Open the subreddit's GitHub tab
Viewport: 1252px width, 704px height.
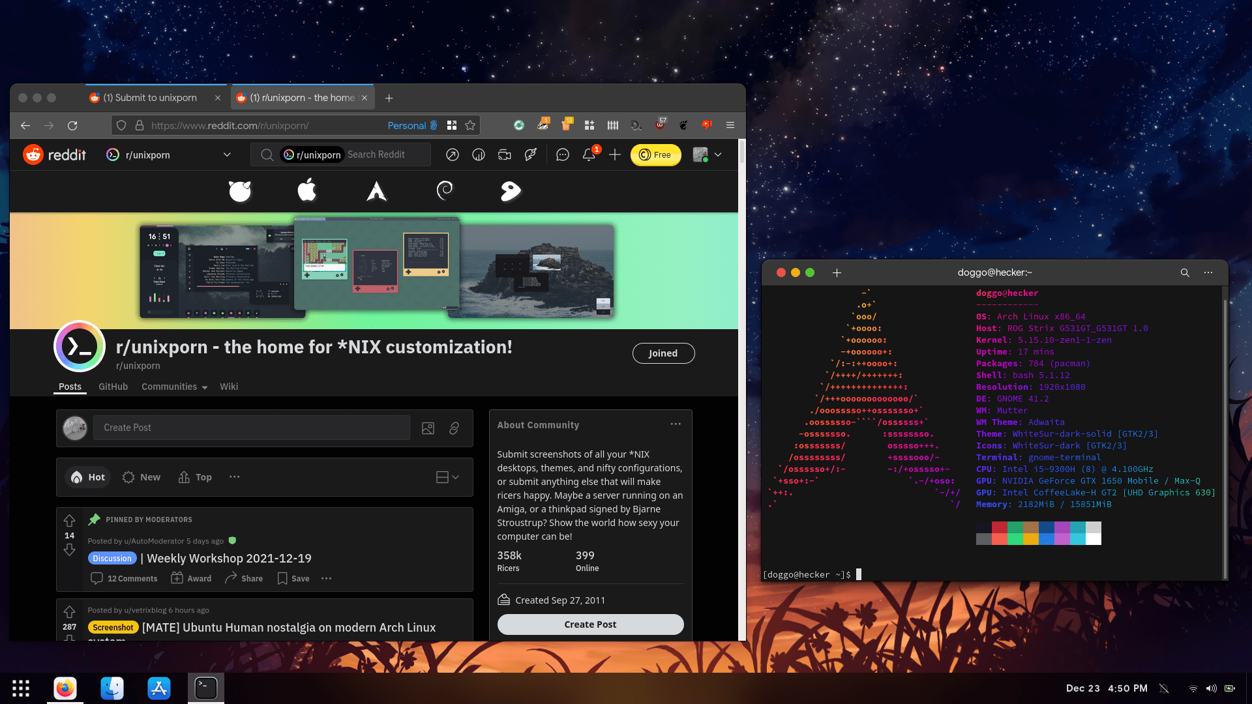click(x=113, y=387)
